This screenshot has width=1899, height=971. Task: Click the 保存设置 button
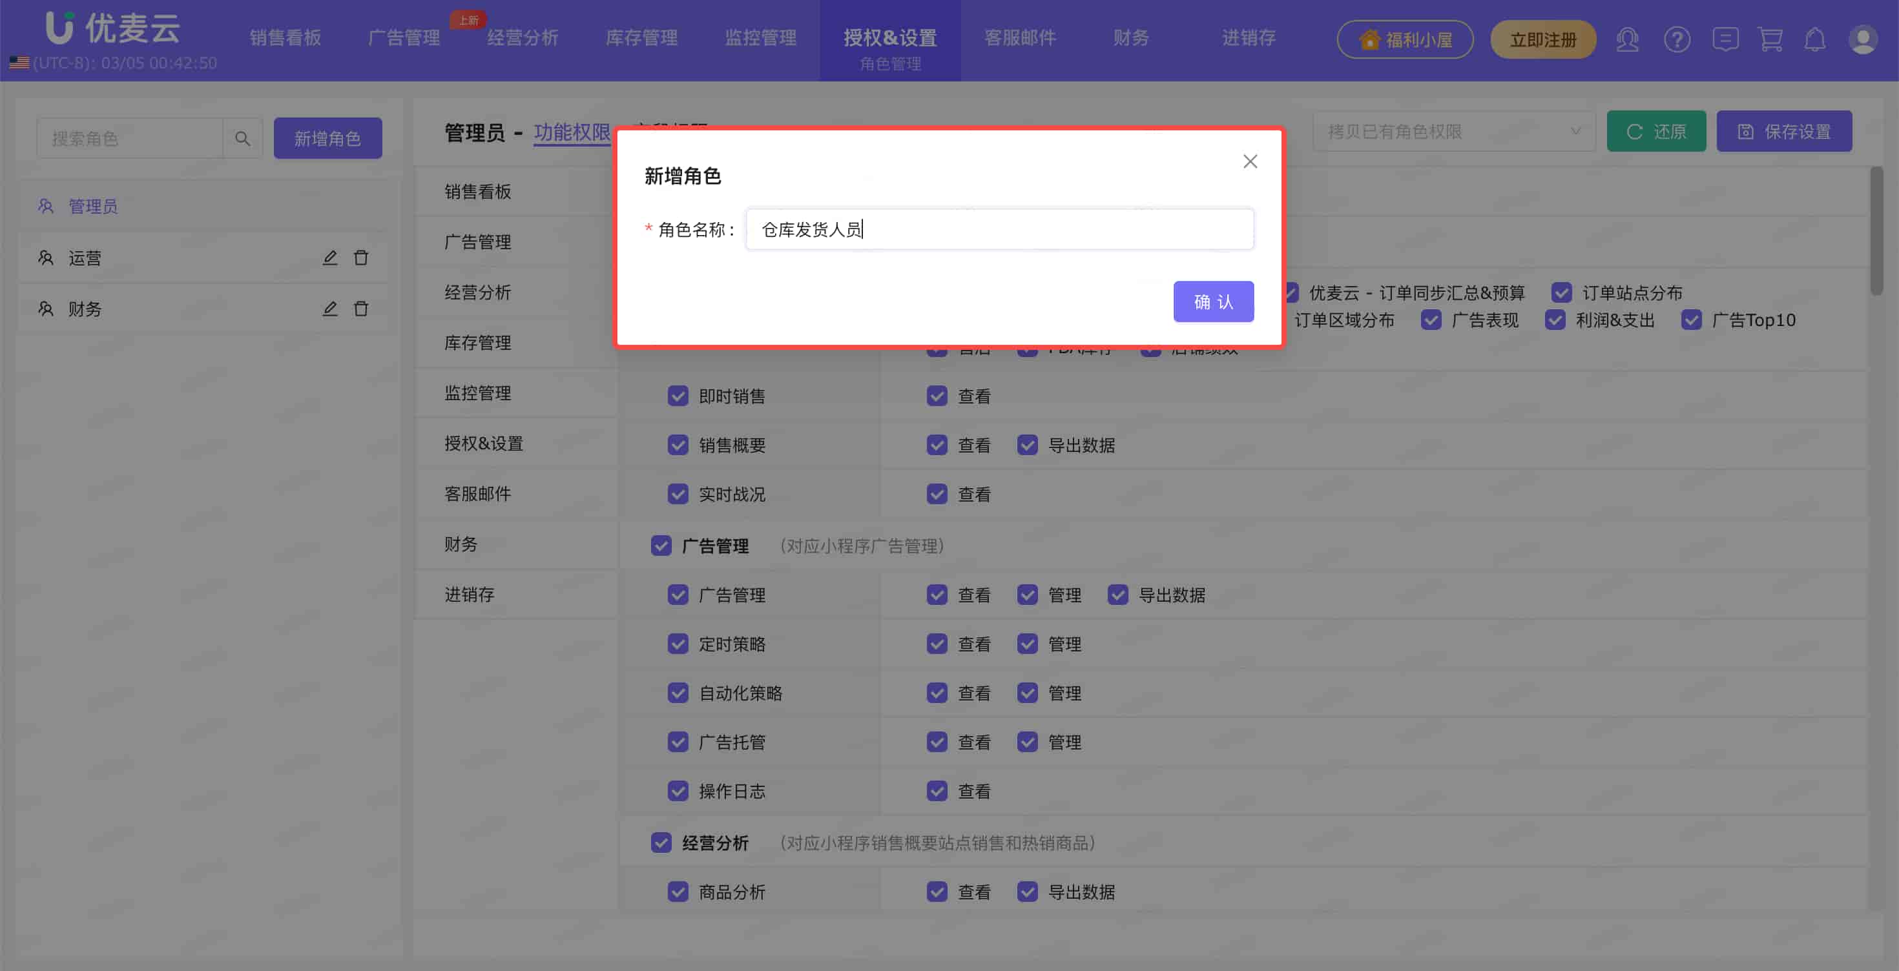[x=1783, y=132]
